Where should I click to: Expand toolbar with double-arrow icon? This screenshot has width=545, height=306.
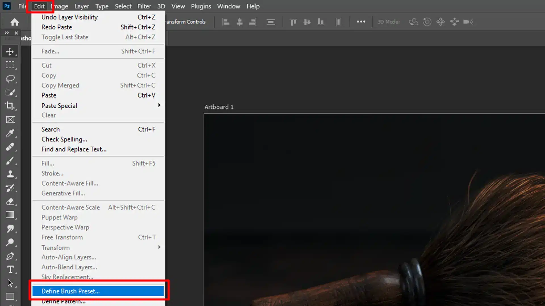[x=7, y=33]
